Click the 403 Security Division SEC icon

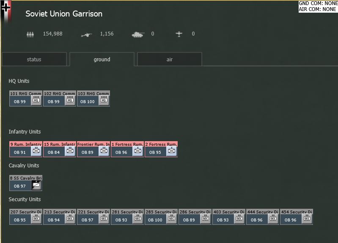(x=239, y=219)
